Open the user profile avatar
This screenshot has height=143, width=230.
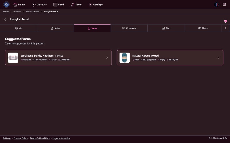coord(216,5)
